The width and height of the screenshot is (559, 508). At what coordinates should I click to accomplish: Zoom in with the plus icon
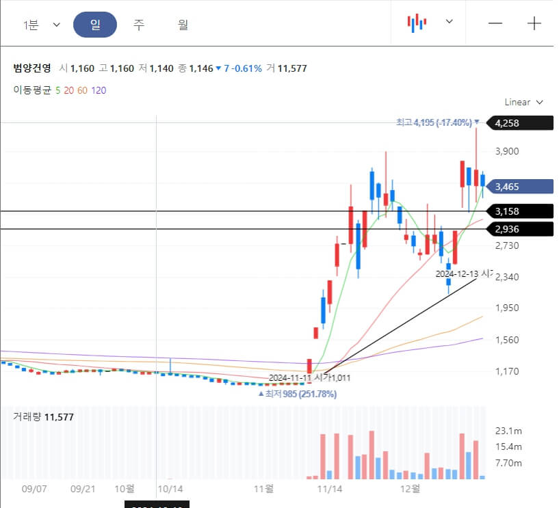pos(534,23)
